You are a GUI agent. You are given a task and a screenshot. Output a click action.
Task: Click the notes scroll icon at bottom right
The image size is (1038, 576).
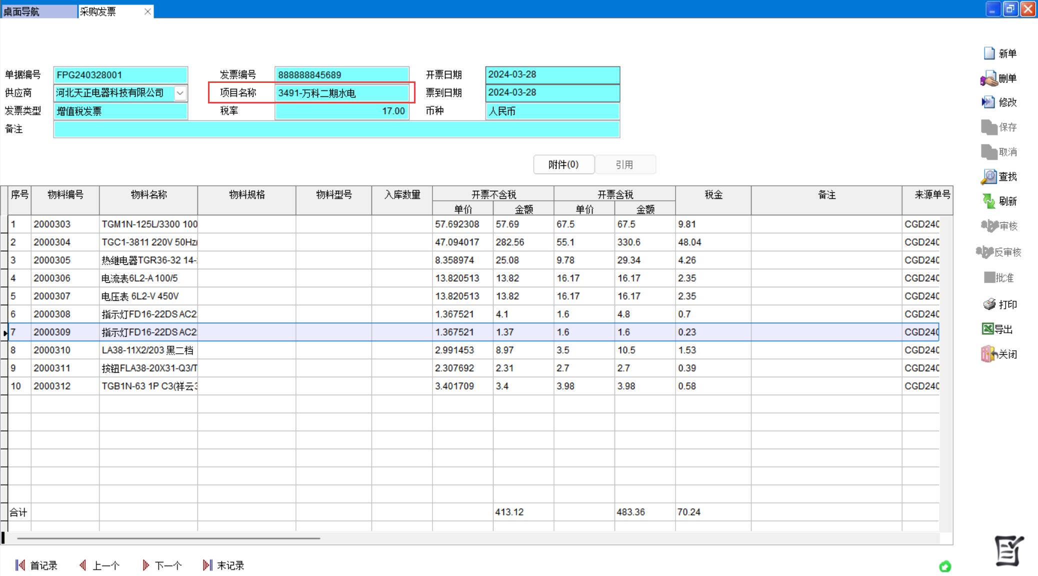(1008, 550)
